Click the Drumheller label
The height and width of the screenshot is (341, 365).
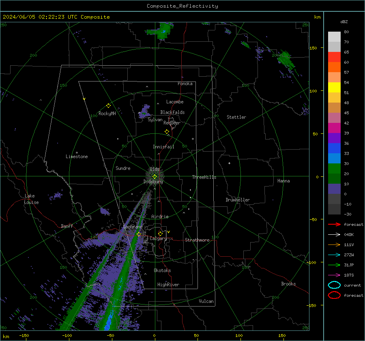point(238,200)
